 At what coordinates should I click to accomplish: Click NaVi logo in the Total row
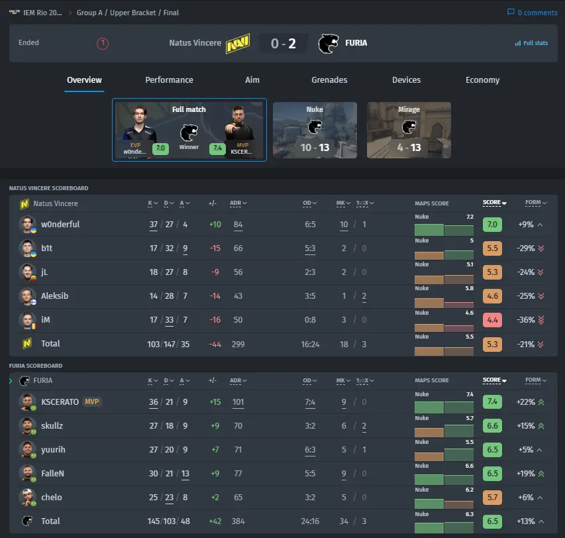pos(27,343)
